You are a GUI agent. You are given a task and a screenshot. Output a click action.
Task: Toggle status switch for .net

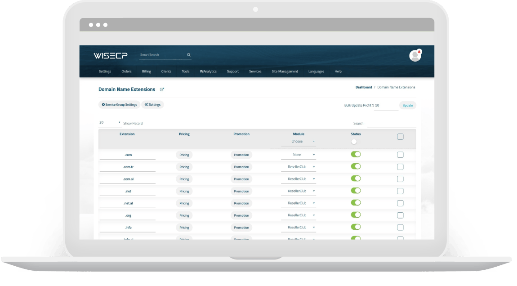click(x=356, y=191)
